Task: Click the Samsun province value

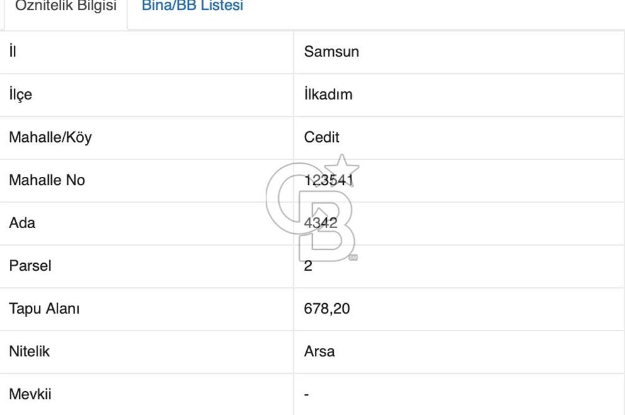Action: tap(331, 52)
